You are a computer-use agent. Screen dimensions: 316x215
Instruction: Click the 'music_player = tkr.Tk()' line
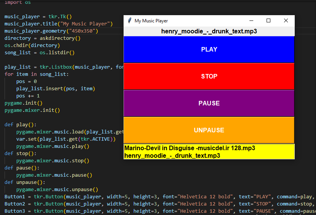coord(38,16)
